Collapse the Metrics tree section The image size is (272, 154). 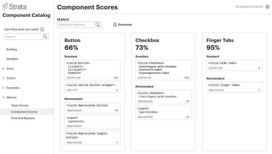click(x=3, y=98)
